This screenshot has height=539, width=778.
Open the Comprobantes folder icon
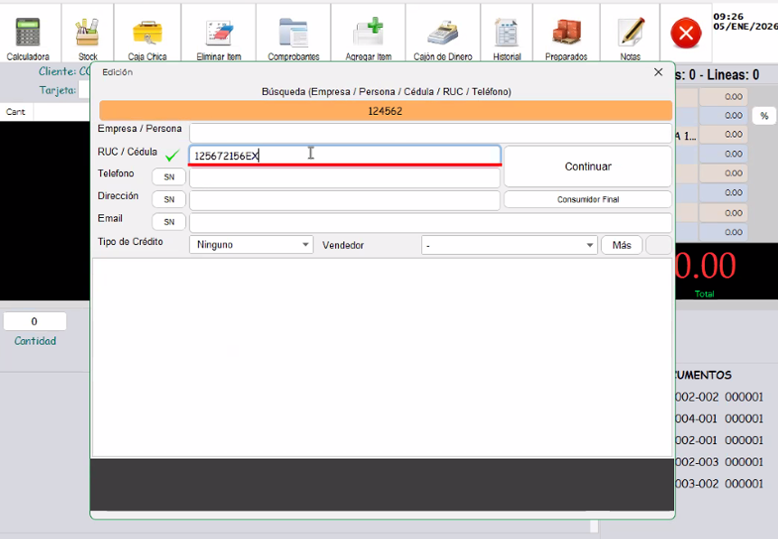click(x=294, y=33)
